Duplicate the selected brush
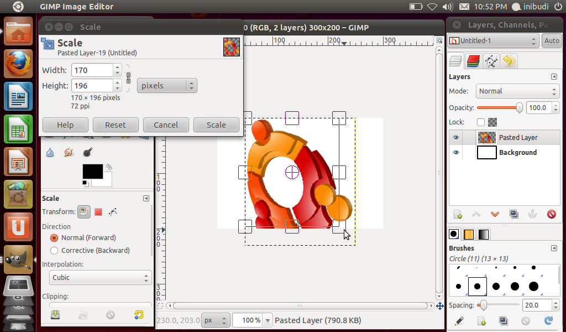This screenshot has height=332, width=566. pos(504,321)
